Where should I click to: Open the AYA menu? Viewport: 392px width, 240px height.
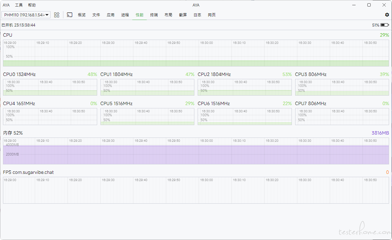[6, 5]
